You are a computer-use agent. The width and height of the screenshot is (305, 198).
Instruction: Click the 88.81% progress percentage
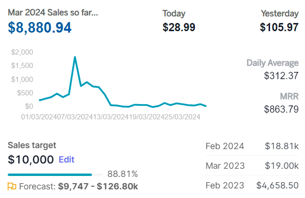pyautogui.click(x=123, y=174)
